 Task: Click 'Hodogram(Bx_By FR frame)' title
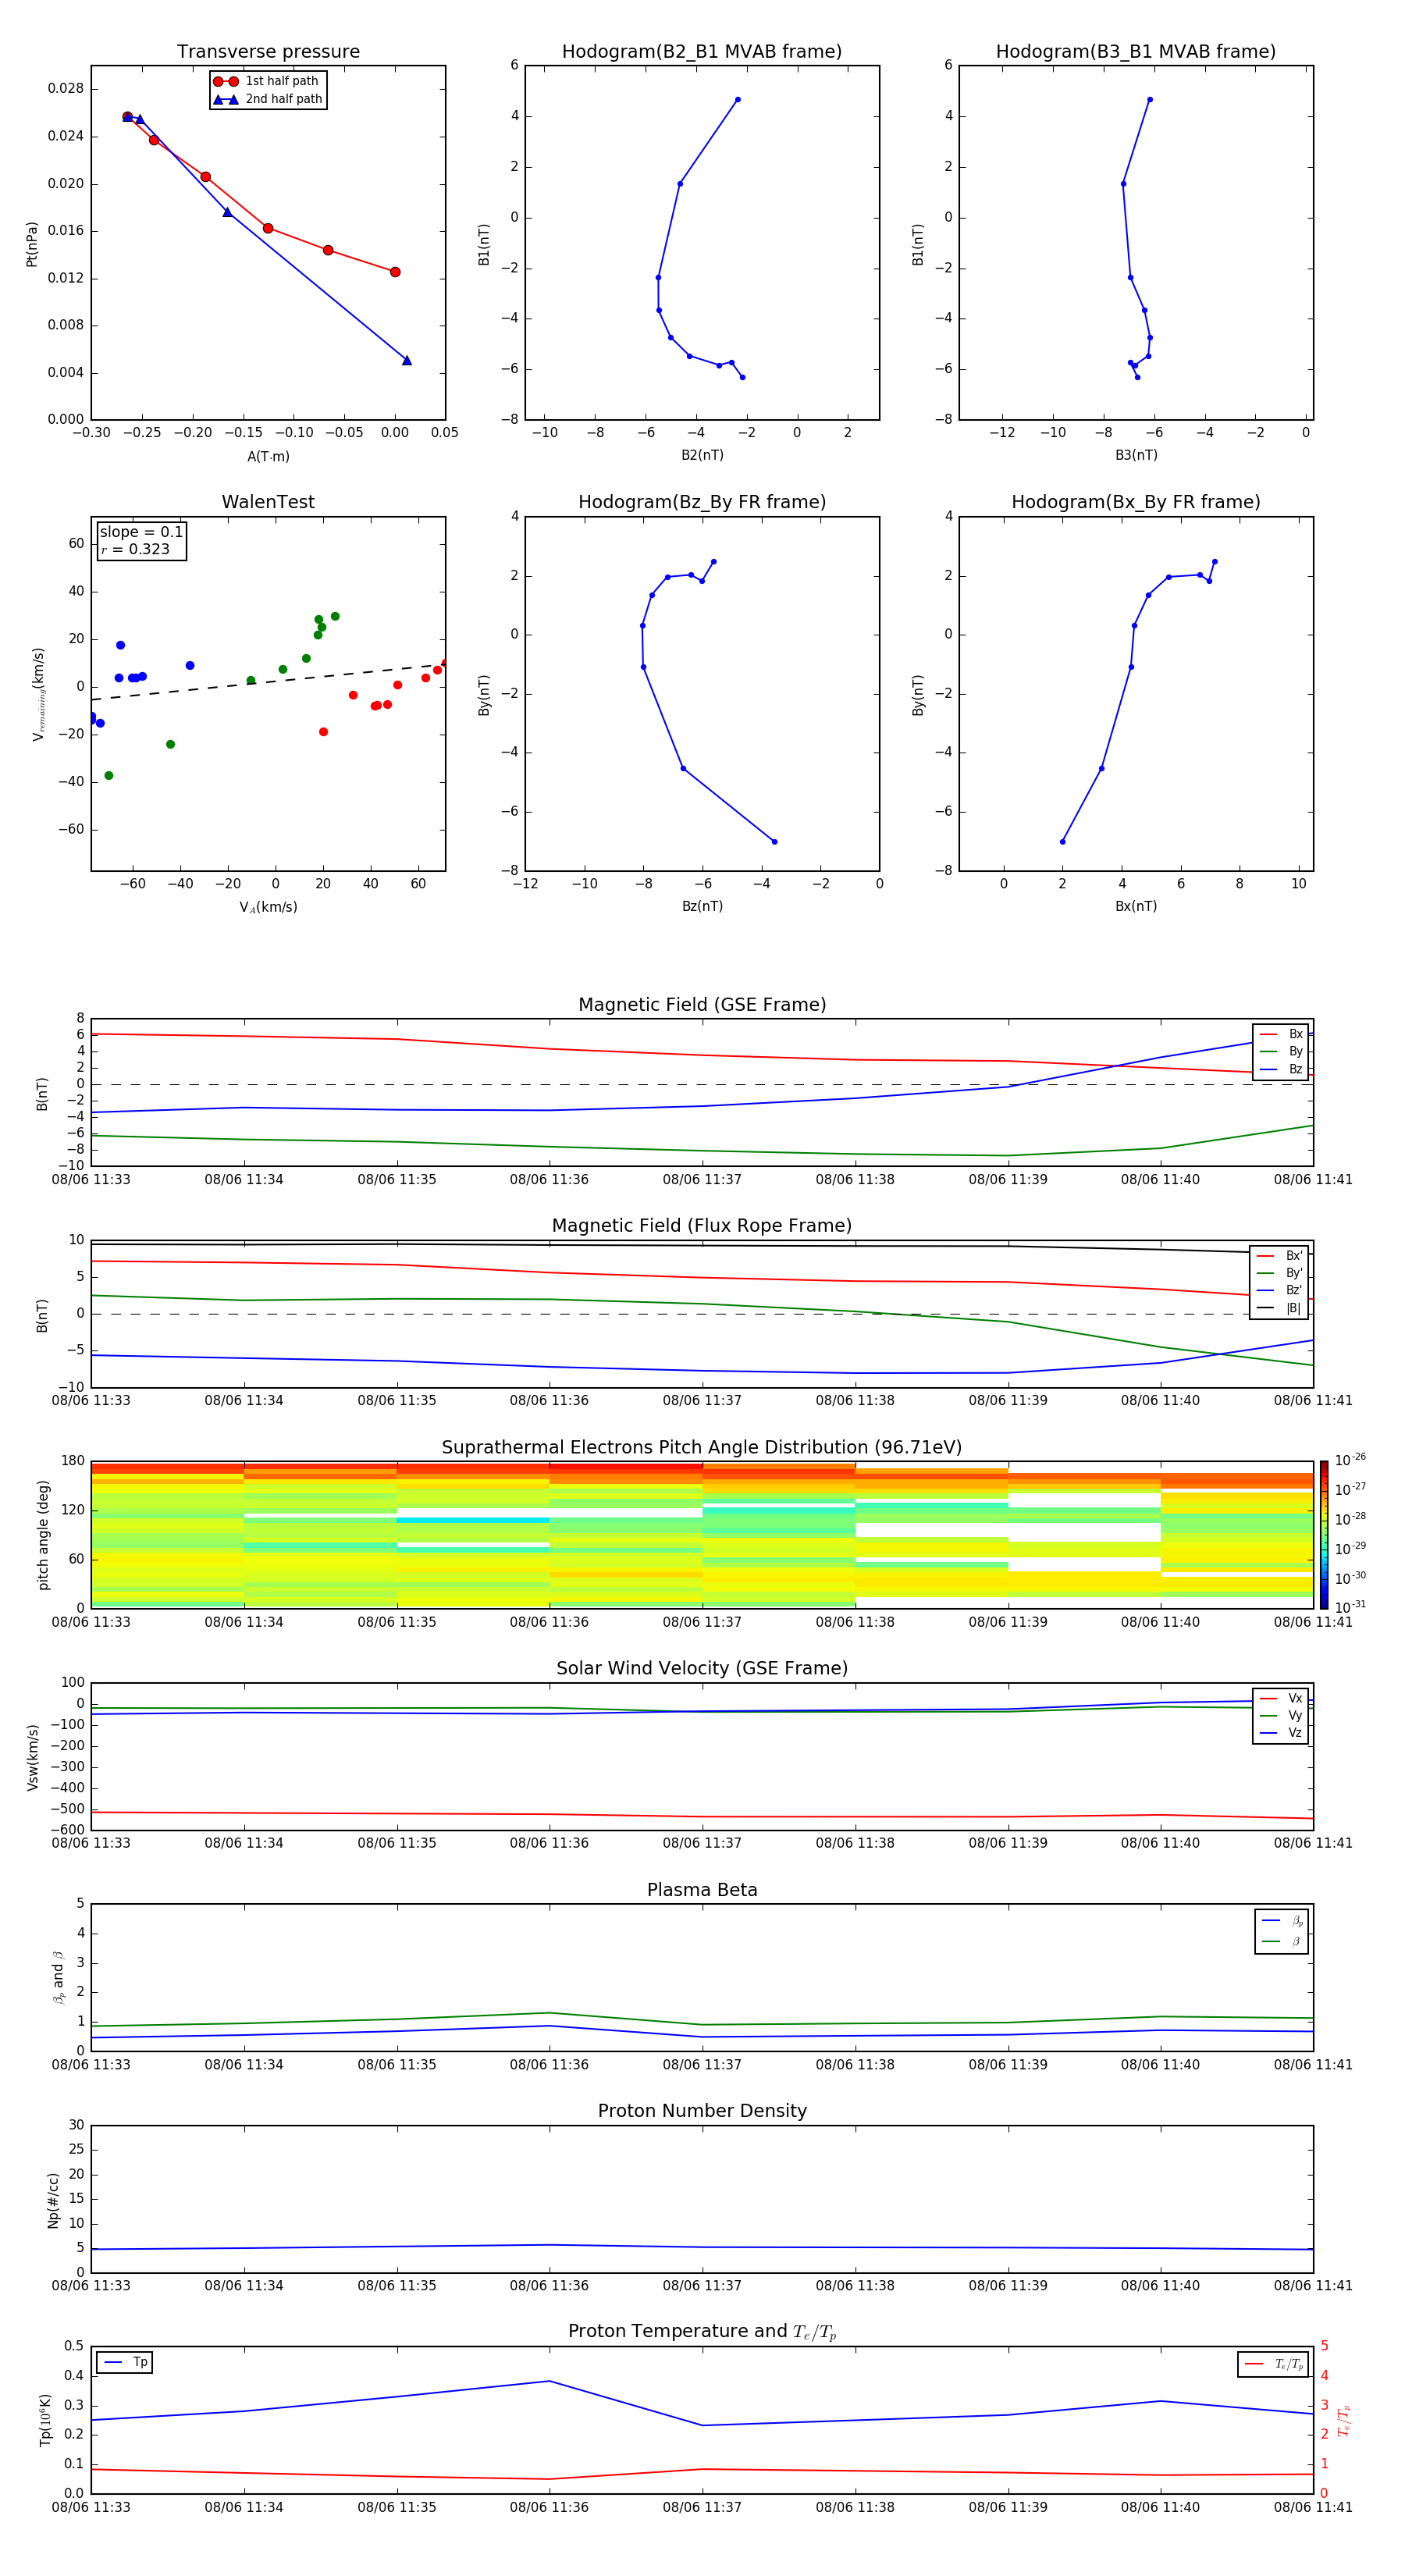[1136, 502]
